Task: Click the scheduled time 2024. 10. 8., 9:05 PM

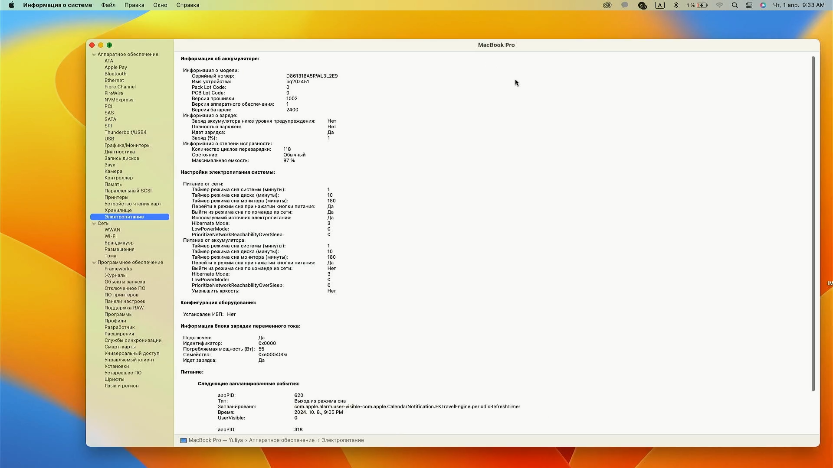Action: [318, 412]
